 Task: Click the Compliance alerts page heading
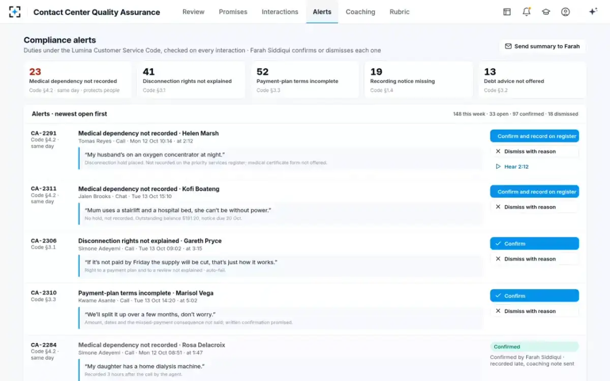tap(59, 40)
